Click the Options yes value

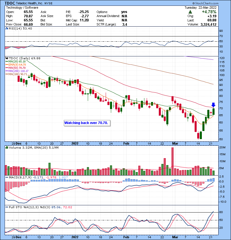pyautogui.click(x=124, y=12)
